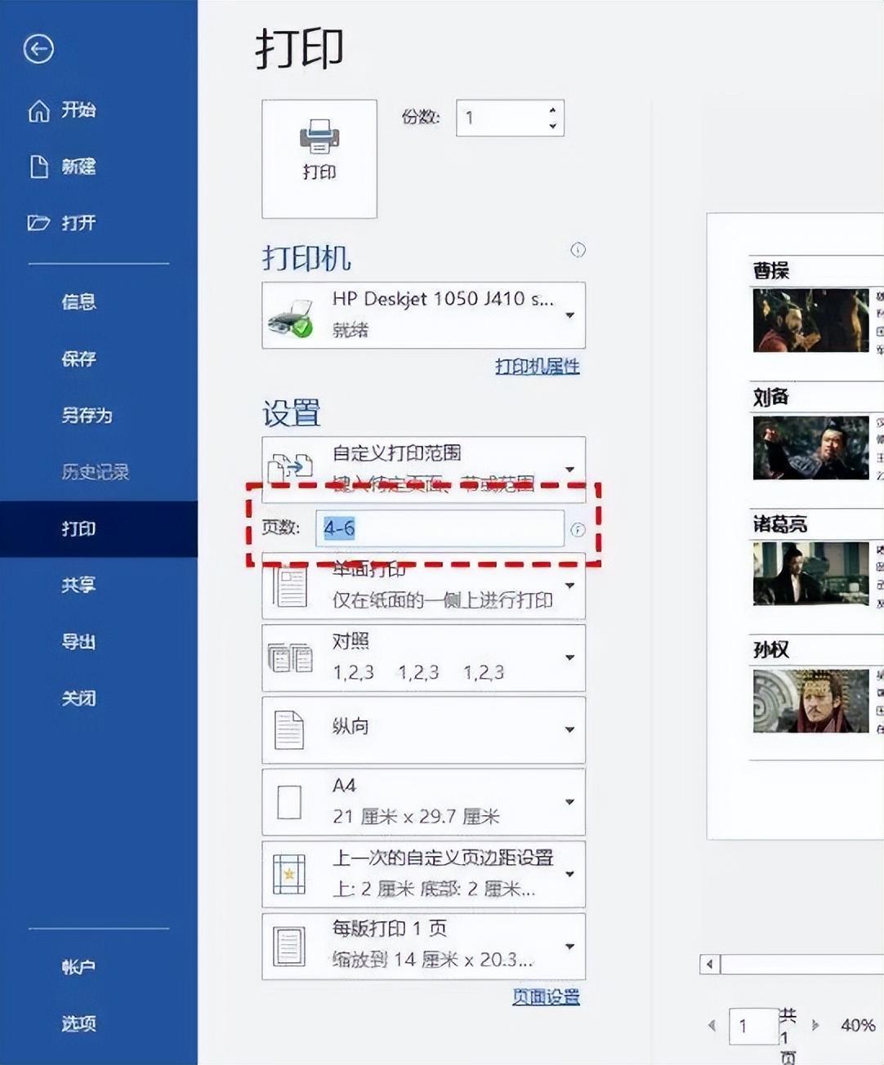The width and height of the screenshot is (884, 1065).
Task: Select 关闭 in the sidebar
Action: (78, 698)
